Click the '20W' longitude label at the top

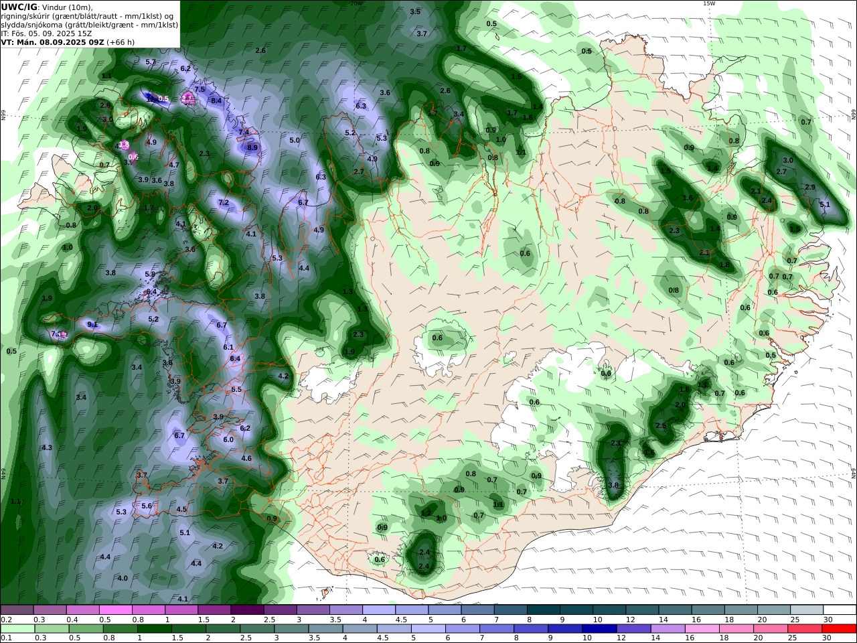[x=356, y=3]
